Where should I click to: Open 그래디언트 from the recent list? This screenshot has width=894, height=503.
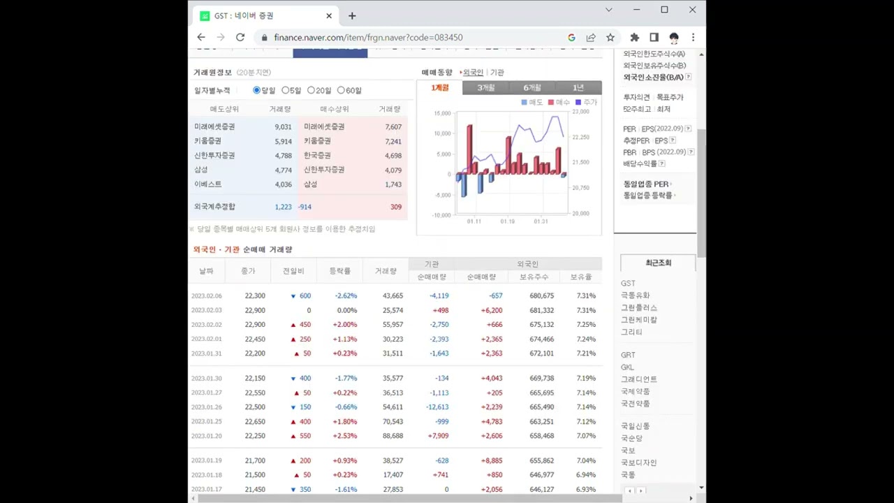639,379
